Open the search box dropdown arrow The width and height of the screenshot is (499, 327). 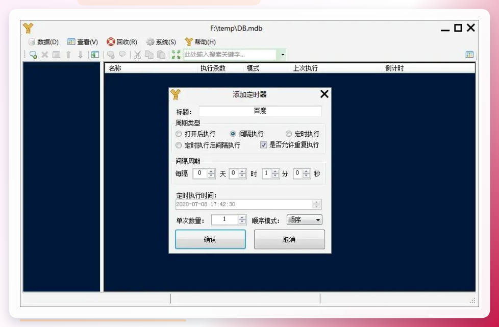point(283,55)
